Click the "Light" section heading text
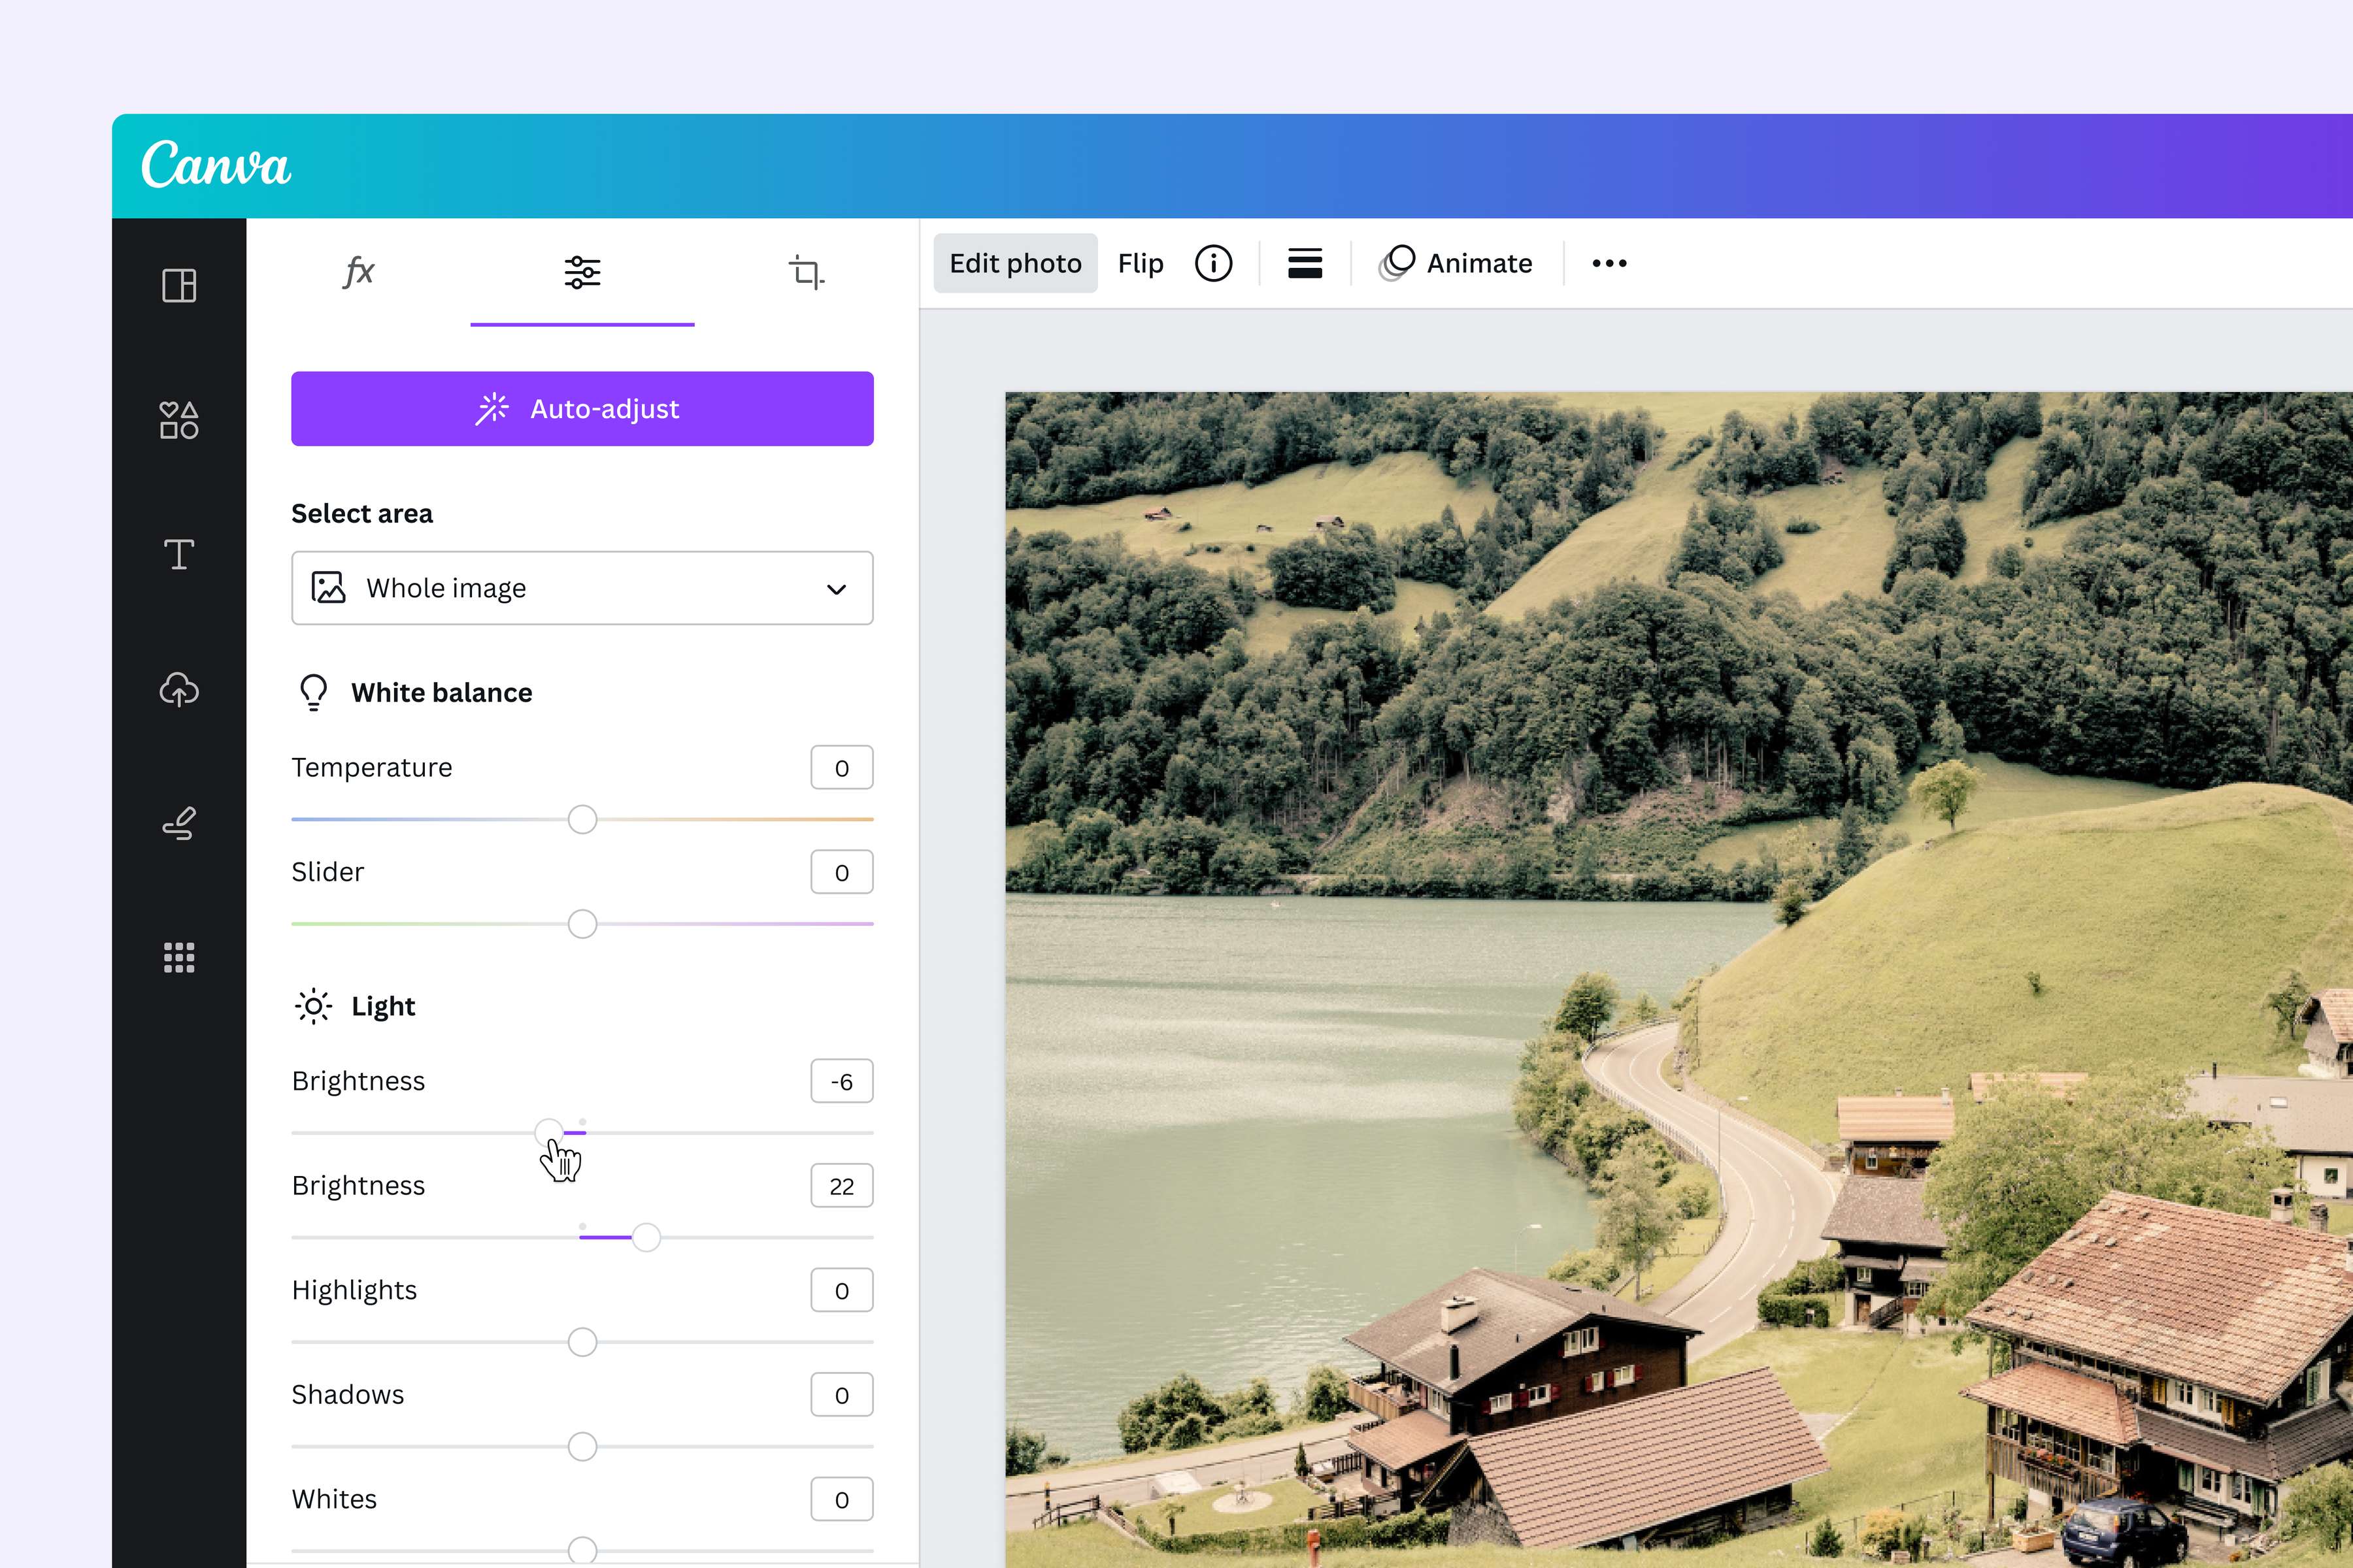The width and height of the screenshot is (2353, 1568). [x=383, y=1006]
